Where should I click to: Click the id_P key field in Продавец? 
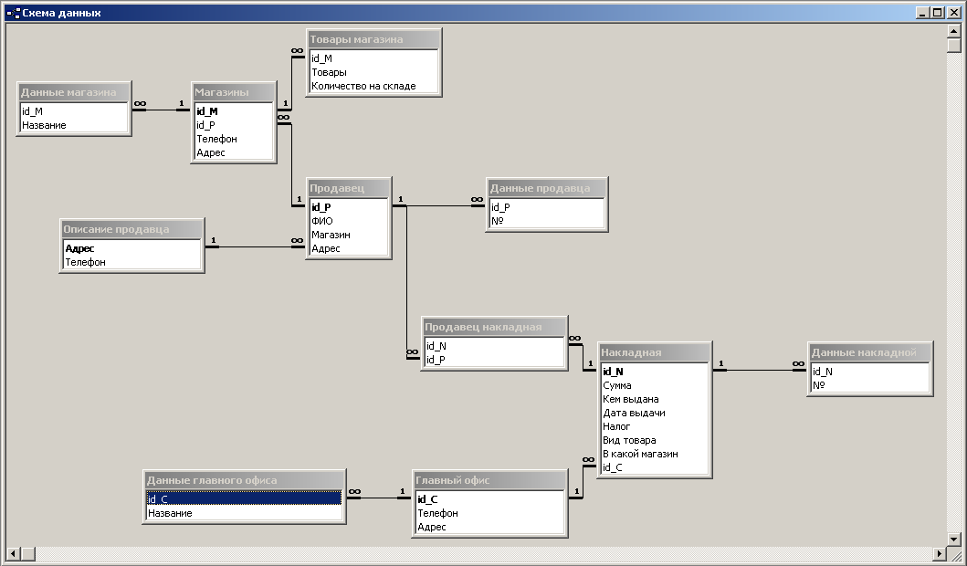pyautogui.click(x=349, y=207)
